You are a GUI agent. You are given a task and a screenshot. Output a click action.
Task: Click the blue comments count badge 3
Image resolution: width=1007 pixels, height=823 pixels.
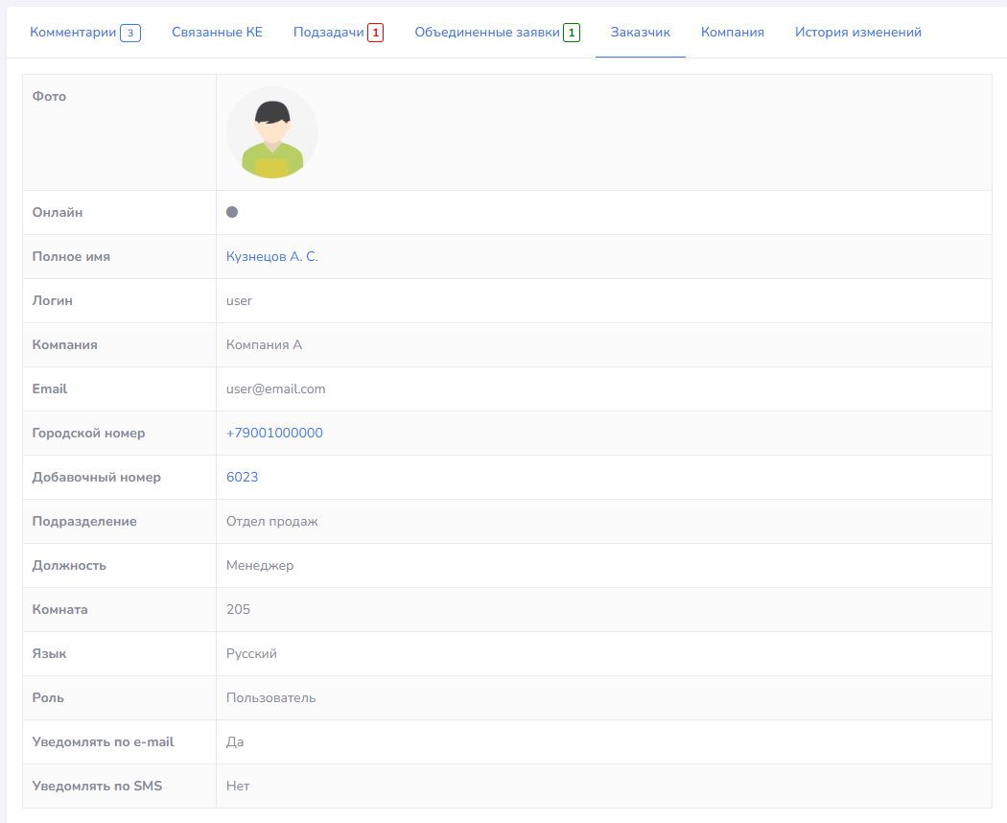click(x=130, y=34)
